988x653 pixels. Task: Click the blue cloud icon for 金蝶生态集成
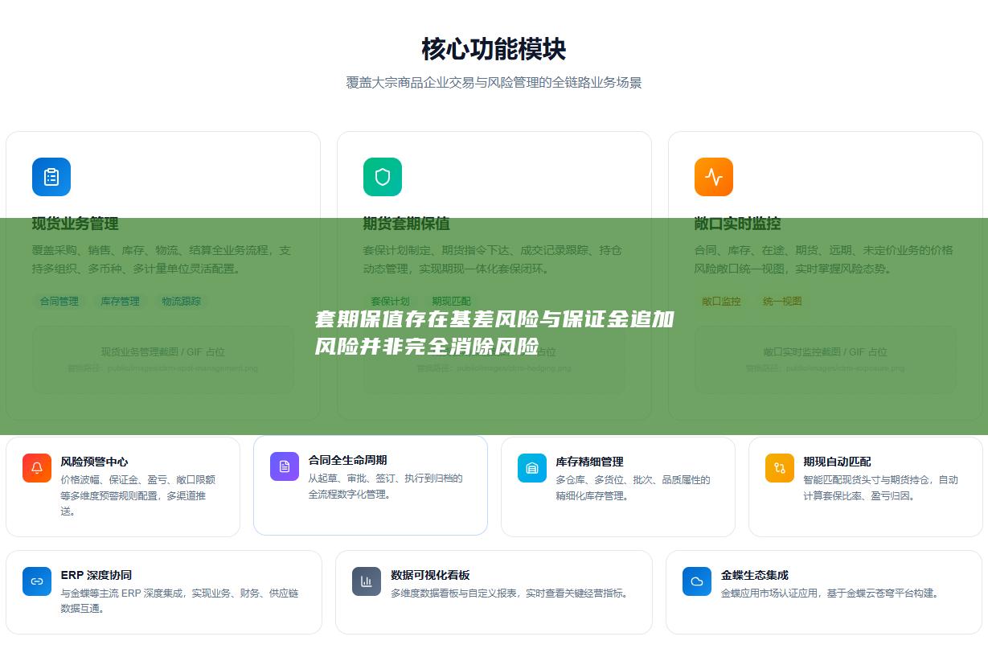click(697, 581)
